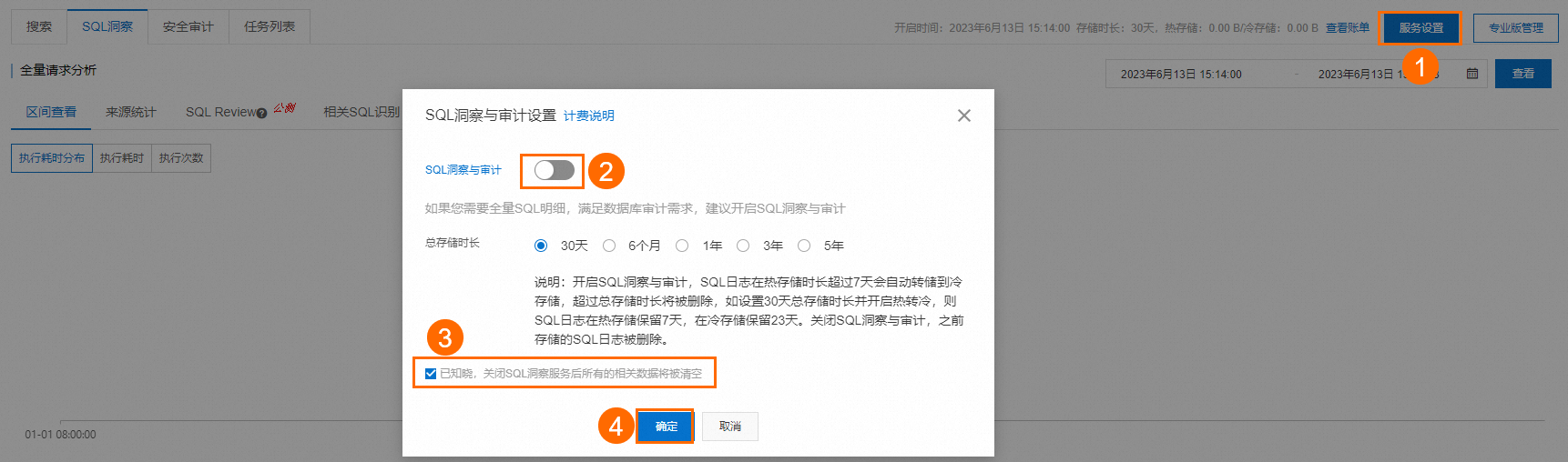Click the start time field 2023年6月13日 15:14:00
1568x462 pixels.
pyautogui.click(x=1181, y=75)
